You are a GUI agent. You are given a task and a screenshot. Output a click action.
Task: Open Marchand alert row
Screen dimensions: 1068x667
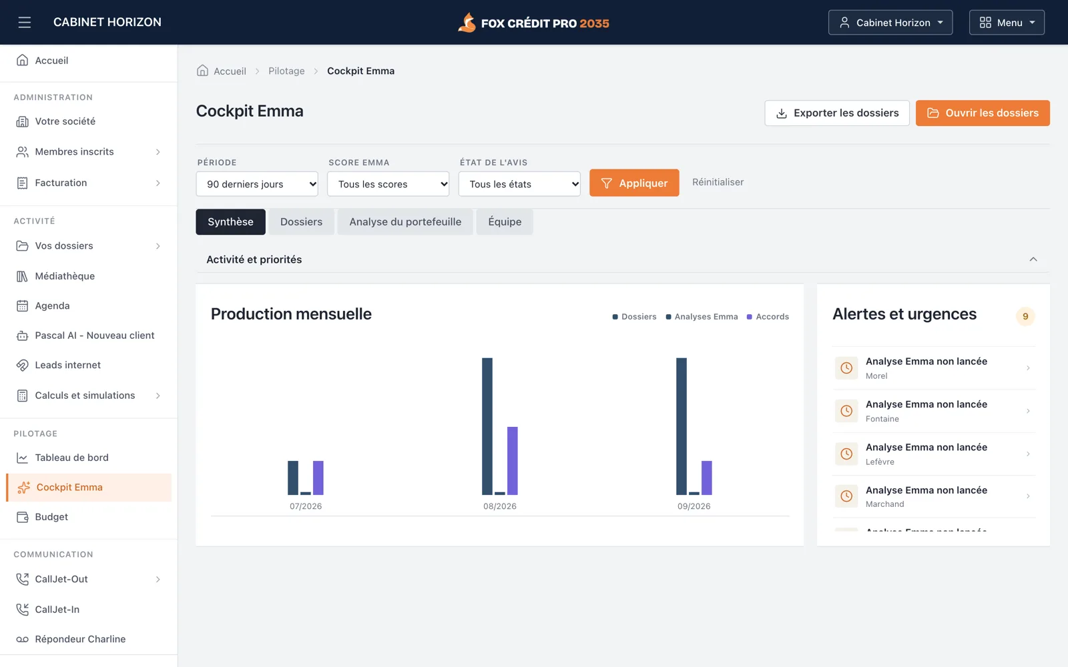click(x=934, y=497)
